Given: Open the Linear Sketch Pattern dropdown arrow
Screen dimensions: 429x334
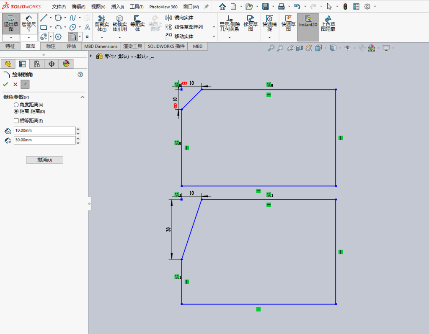Looking at the screenshot, I should click(x=214, y=27).
